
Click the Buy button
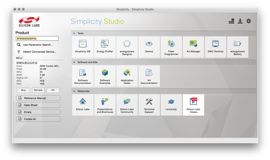point(24,90)
